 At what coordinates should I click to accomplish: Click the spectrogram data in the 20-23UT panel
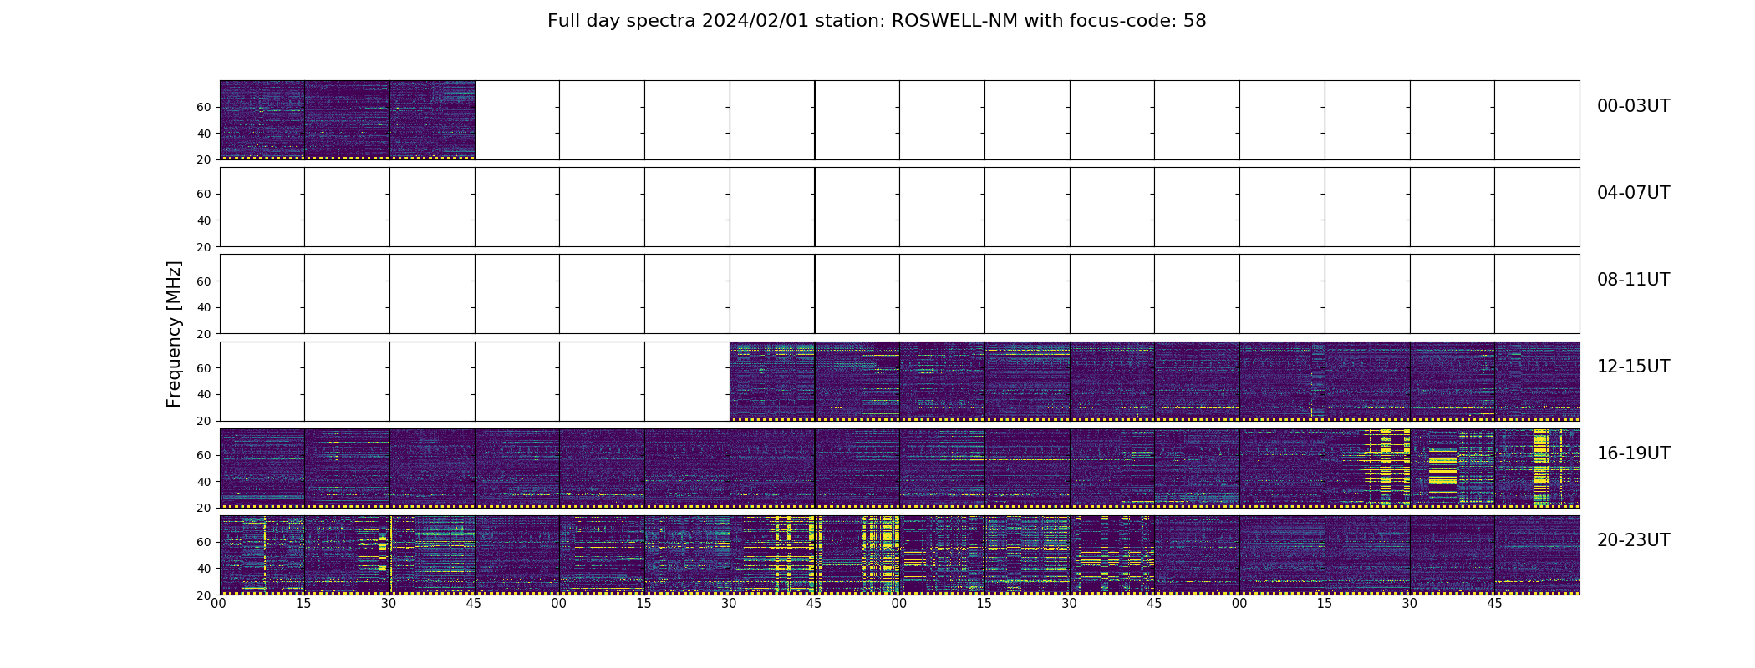[899, 554]
